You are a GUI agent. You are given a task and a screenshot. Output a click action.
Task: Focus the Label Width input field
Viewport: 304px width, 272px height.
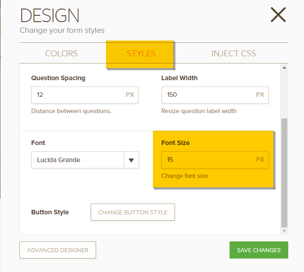pos(207,95)
